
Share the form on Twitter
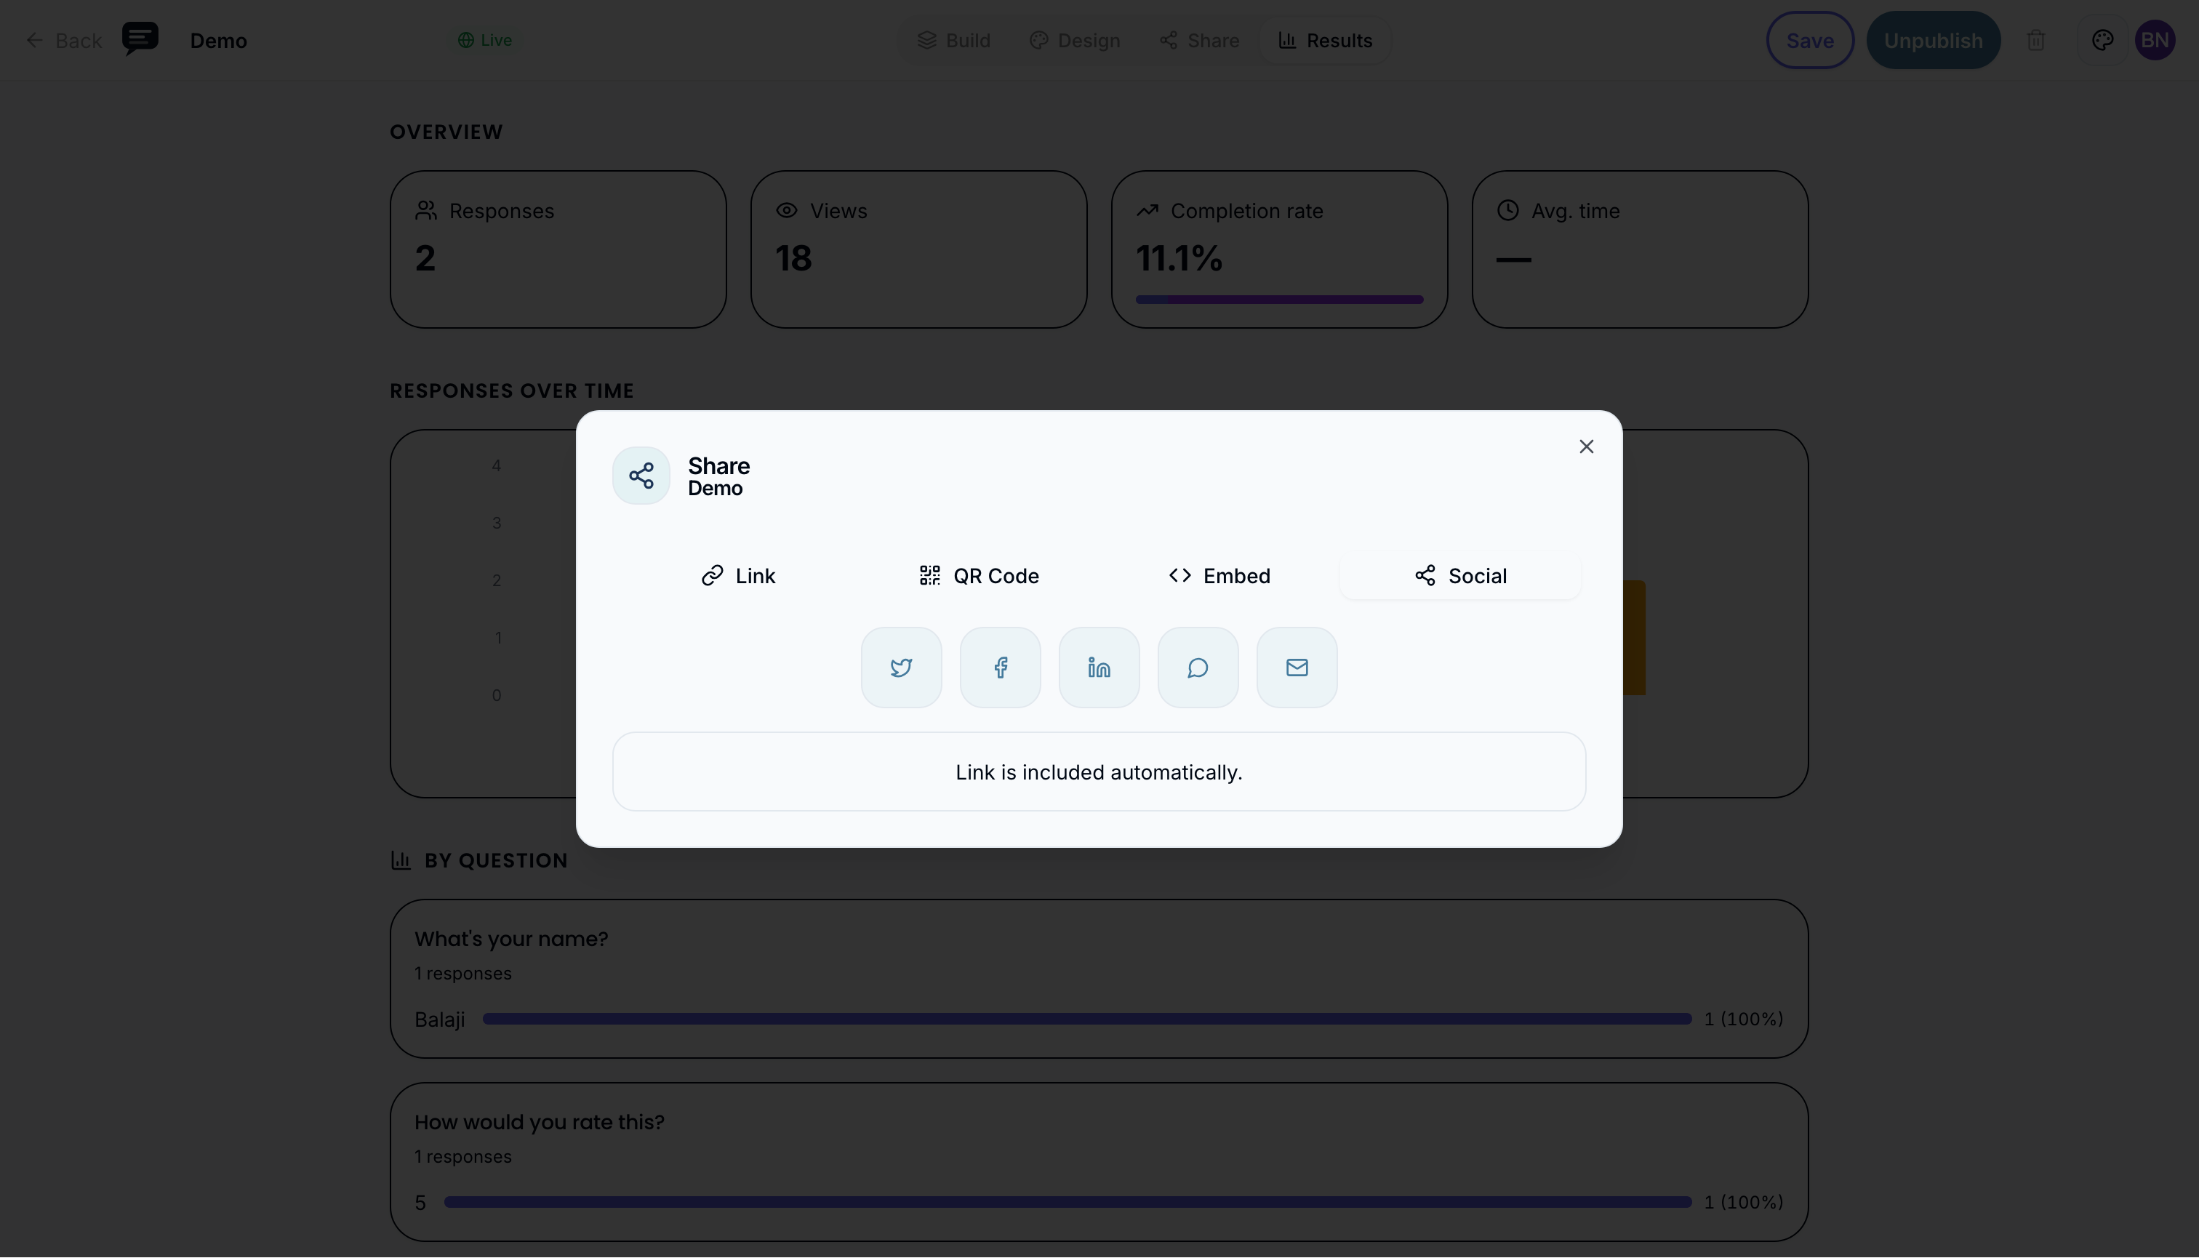901,667
